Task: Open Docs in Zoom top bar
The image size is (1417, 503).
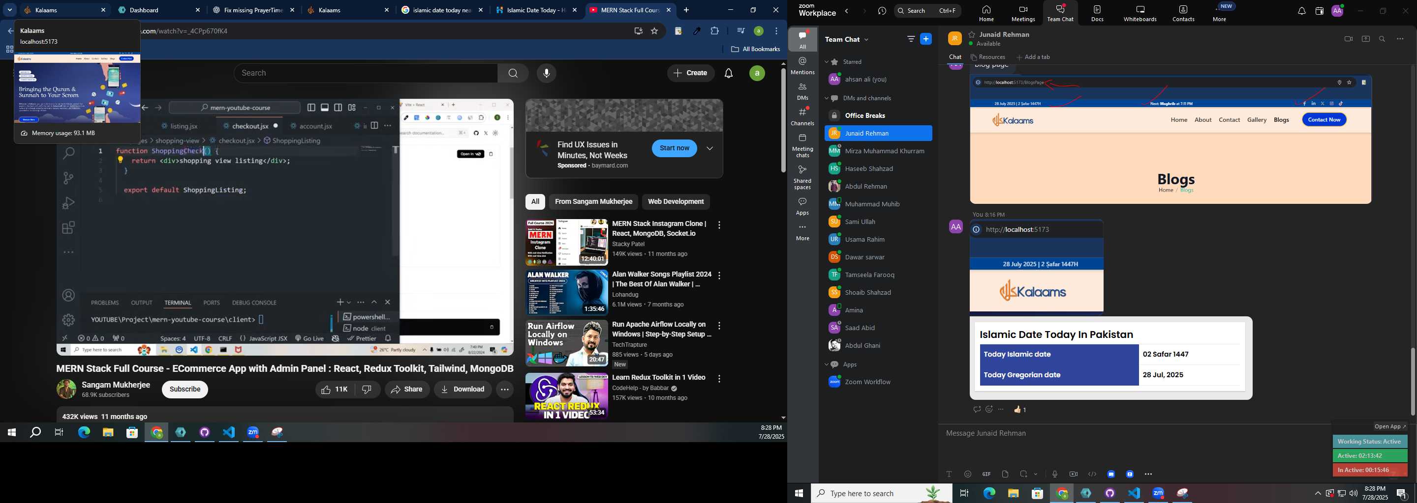Action: pyautogui.click(x=1097, y=13)
